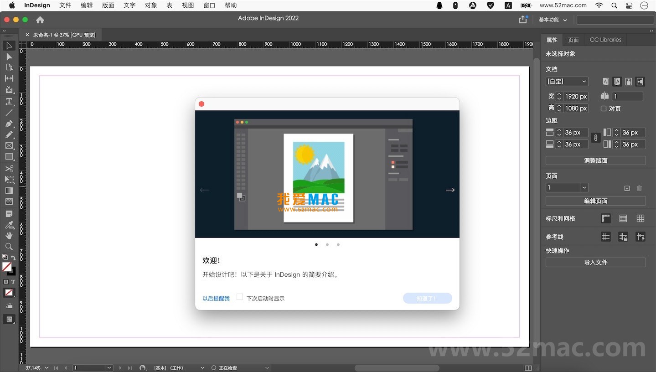Toggle margin link chain button
This screenshot has width=656, height=372.
click(x=595, y=138)
